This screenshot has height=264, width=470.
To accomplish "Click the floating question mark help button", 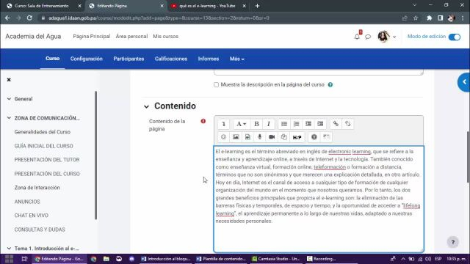I will 453,242.
